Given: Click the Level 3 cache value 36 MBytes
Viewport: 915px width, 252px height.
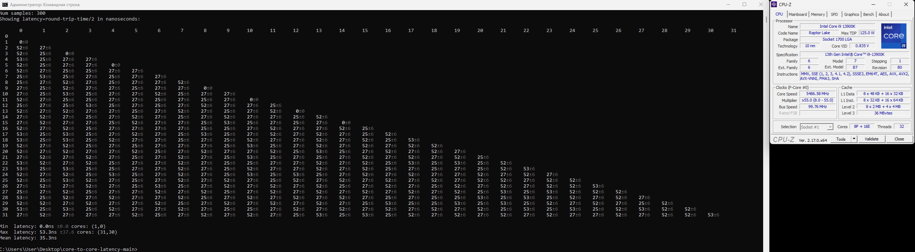Looking at the screenshot, I should [x=883, y=113].
